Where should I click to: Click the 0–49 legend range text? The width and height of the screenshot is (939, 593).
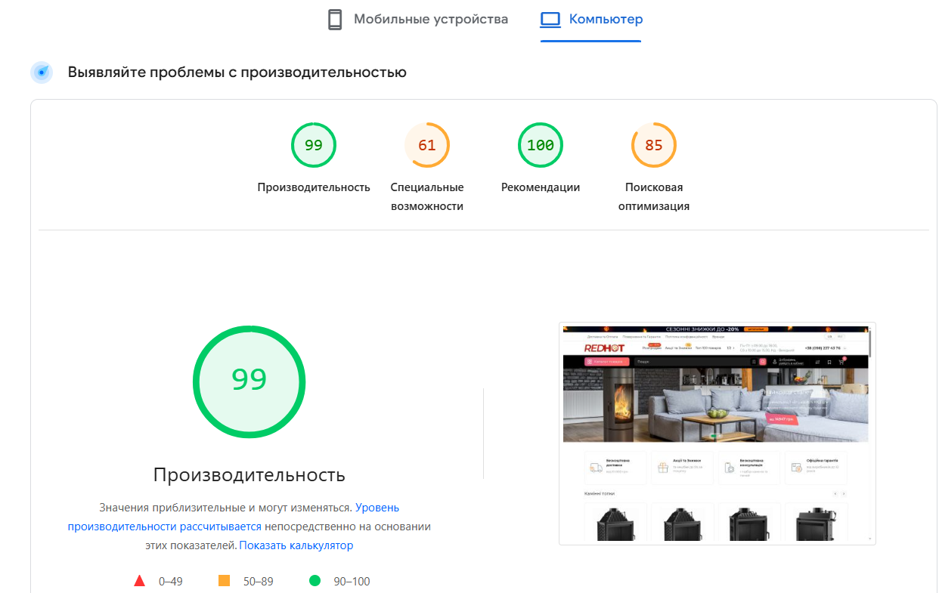[170, 582]
